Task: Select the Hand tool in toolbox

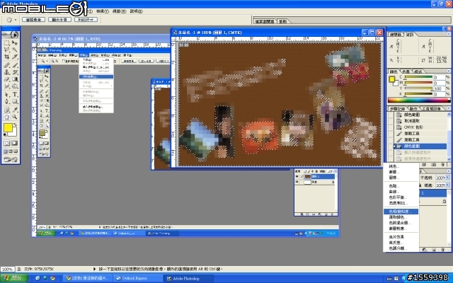Action: [6, 117]
